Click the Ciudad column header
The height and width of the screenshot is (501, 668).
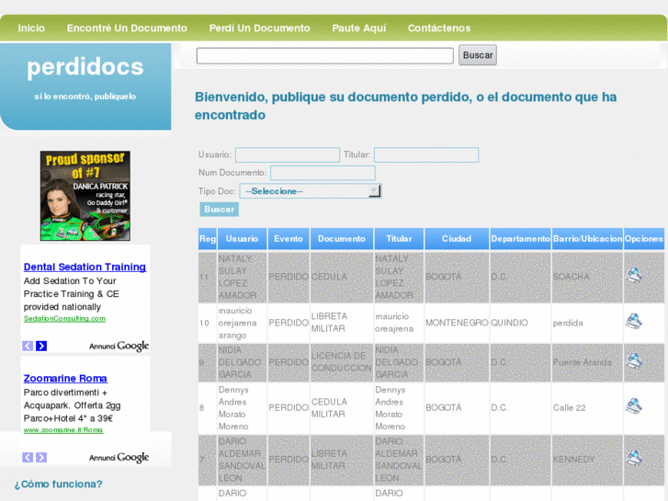[x=457, y=239]
